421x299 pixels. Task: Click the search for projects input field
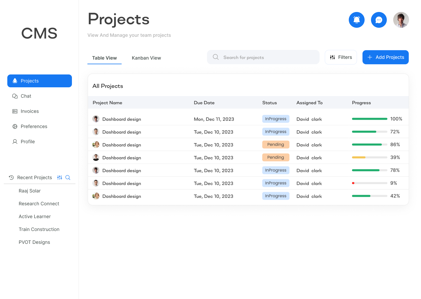pos(263,57)
